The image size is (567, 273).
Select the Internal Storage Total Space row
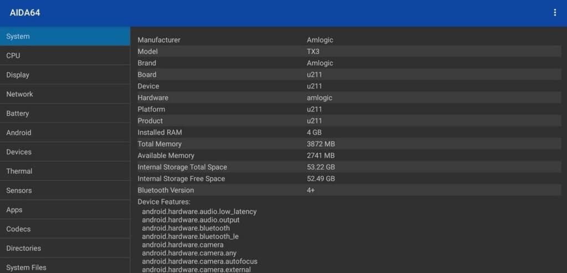coord(349,167)
